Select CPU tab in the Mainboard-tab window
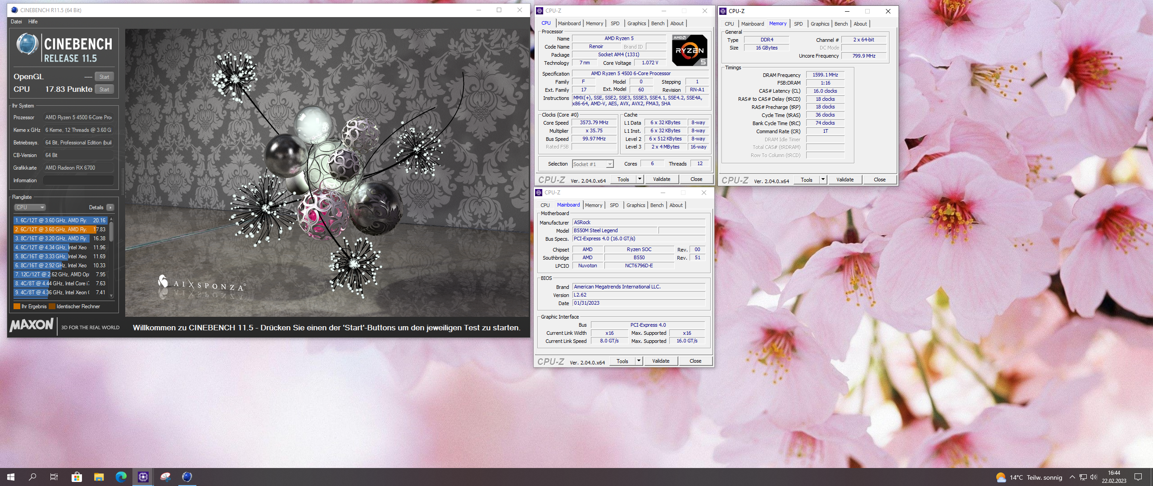Viewport: 1153px width, 486px height. (545, 205)
